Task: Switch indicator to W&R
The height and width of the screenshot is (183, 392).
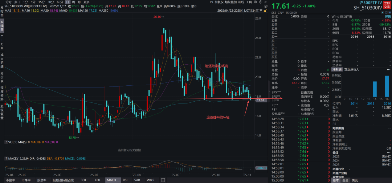Action: [151, 180]
